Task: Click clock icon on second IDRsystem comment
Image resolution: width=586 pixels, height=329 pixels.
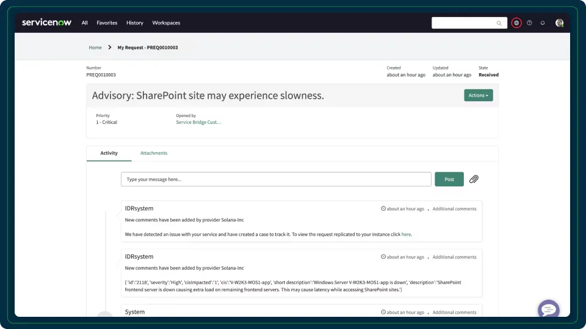Action: 383,256
